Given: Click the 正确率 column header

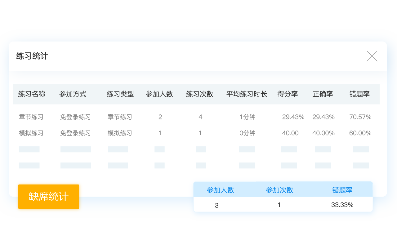Looking at the screenshot, I should coord(323,94).
